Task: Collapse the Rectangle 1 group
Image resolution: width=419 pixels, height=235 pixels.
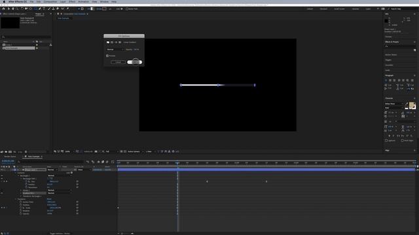Action: click(x=18, y=176)
